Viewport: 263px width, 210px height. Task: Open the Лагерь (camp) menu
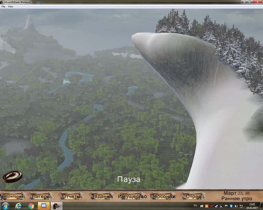(x=41, y=197)
